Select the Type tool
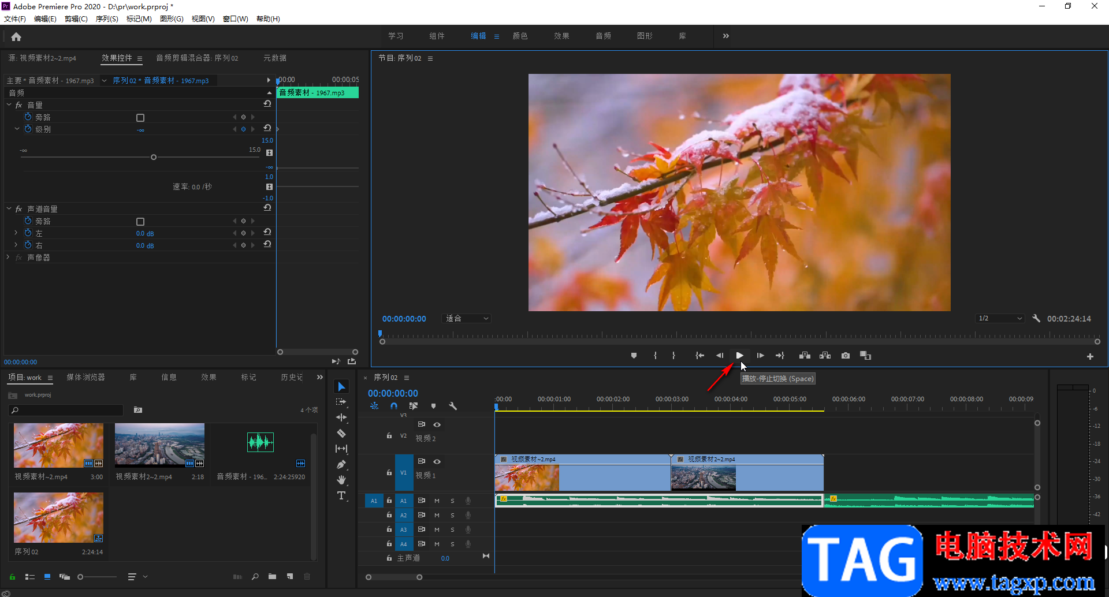 click(x=341, y=495)
